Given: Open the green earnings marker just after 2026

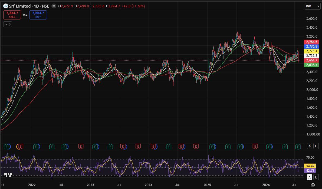Looking at the screenshot, I should pos(270,147).
